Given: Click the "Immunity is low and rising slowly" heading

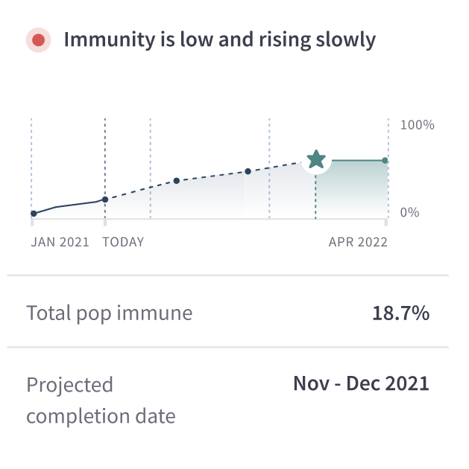Looking at the screenshot, I should click(x=219, y=39).
